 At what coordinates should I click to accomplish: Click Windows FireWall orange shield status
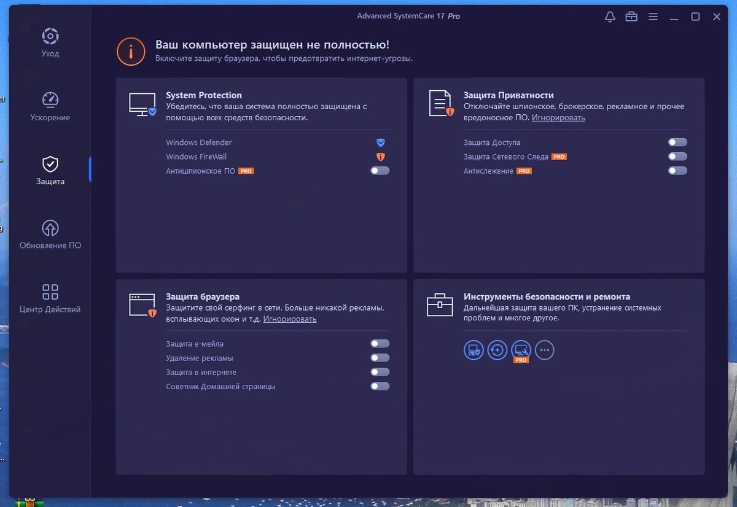pos(380,157)
